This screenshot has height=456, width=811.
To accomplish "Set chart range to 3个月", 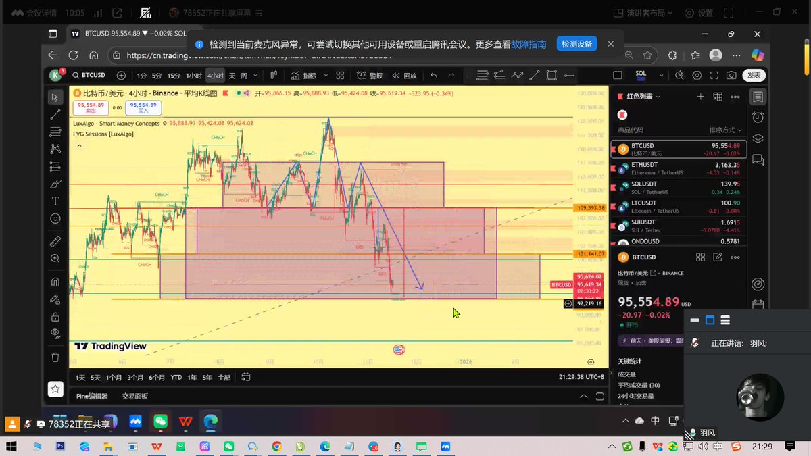I will click(x=135, y=377).
